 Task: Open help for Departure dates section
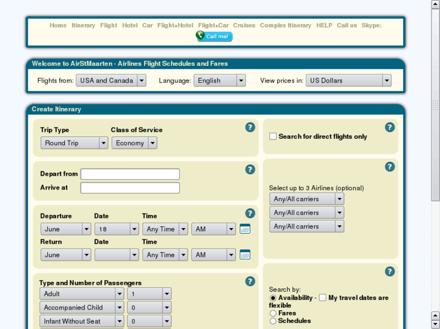point(250,213)
